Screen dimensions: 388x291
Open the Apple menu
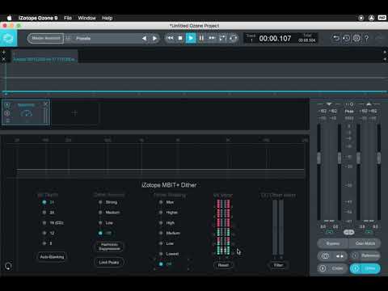(10, 18)
